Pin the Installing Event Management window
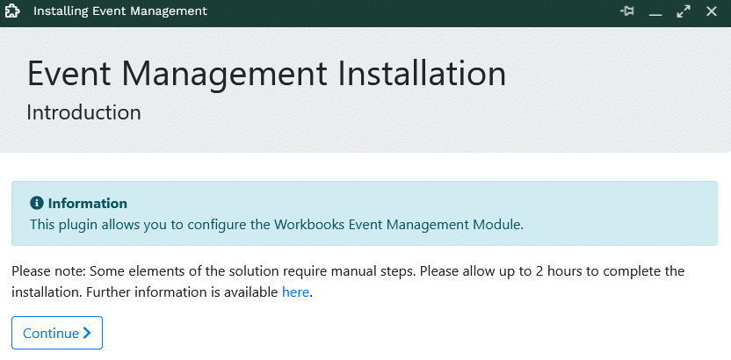Image resolution: width=731 pixels, height=360 pixels. tap(627, 11)
